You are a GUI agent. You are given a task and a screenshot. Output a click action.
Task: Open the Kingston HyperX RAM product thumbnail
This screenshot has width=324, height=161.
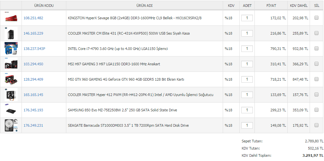(11, 18)
